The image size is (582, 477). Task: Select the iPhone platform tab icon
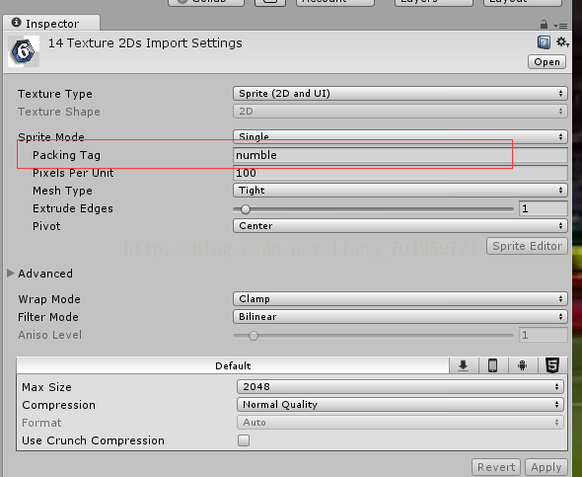[493, 365]
